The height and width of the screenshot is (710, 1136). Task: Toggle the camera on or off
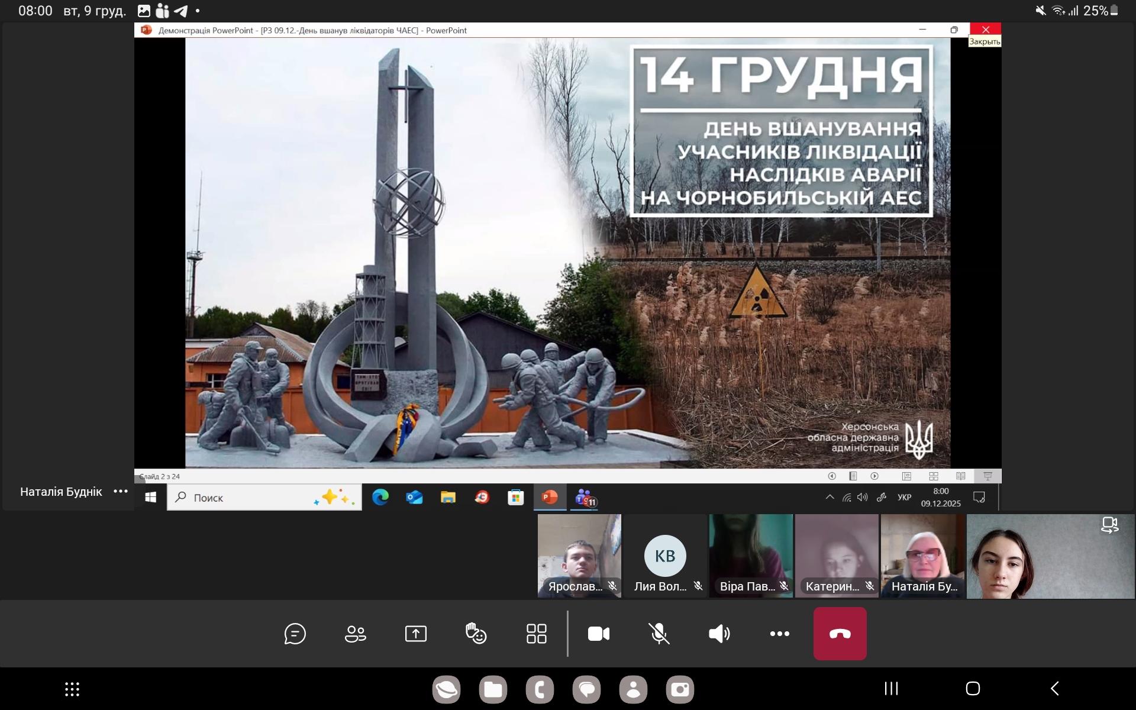click(598, 634)
